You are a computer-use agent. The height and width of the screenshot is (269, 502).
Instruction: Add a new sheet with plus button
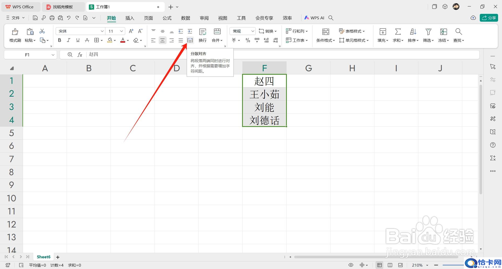[58, 257]
